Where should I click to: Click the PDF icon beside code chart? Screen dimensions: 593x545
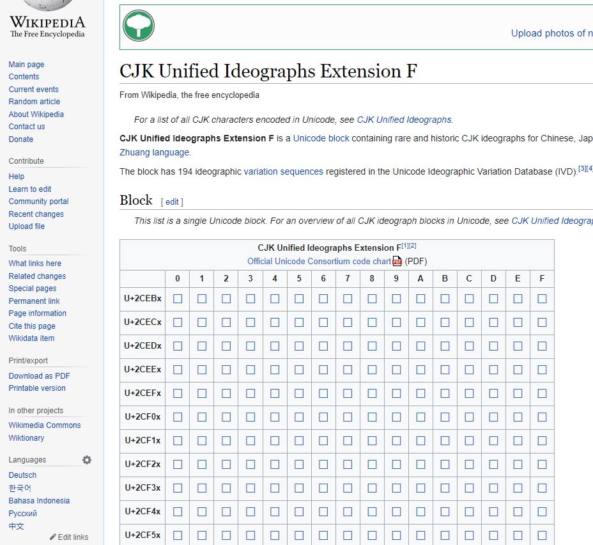pos(397,261)
